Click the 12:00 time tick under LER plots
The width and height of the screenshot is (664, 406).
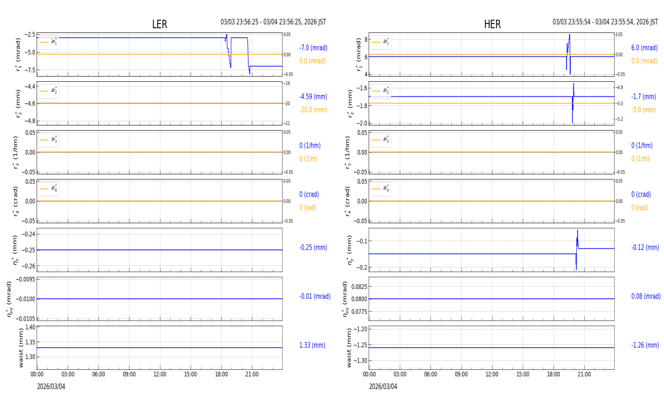(x=160, y=375)
